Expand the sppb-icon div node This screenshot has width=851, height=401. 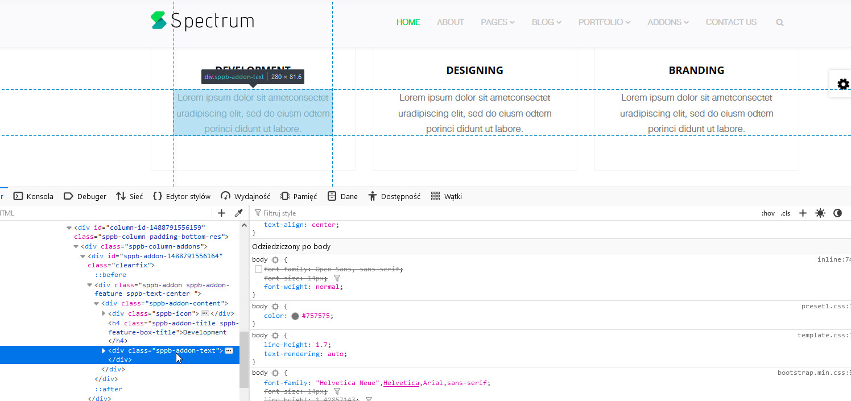(104, 313)
